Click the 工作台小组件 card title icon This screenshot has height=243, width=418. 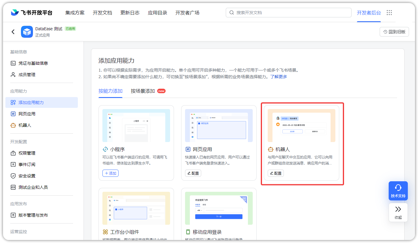tap(105, 232)
